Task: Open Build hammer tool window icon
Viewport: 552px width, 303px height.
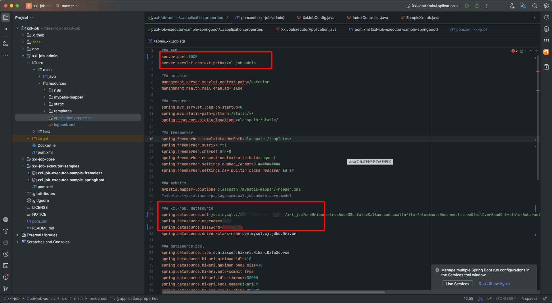Action: [x=6, y=231]
